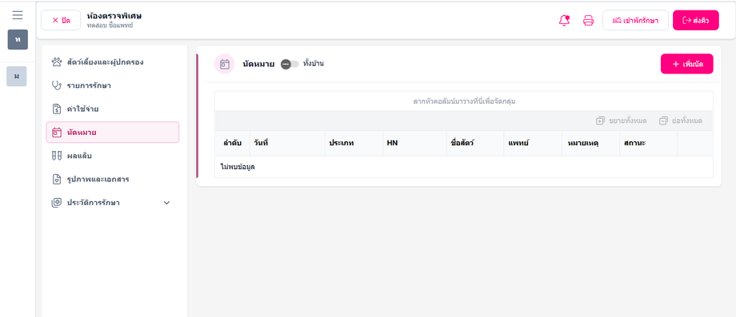Click the notification bell icon
This screenshot has height=317, width=736.
(x=564, y=21)
